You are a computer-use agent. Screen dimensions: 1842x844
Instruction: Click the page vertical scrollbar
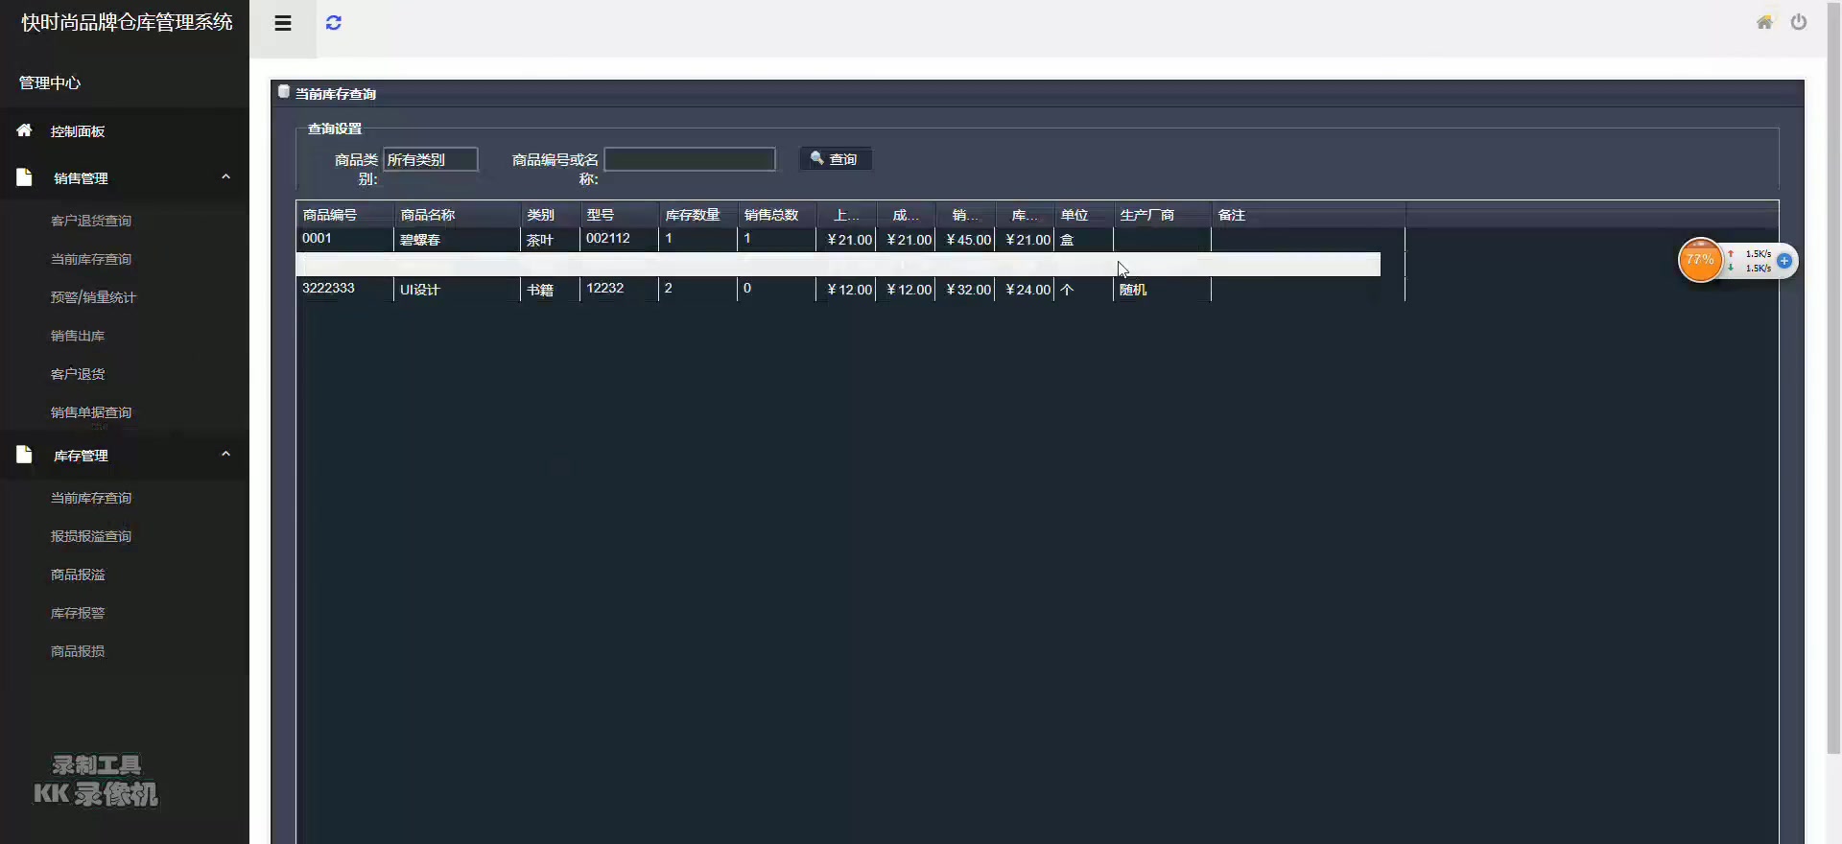[1833, 379]
